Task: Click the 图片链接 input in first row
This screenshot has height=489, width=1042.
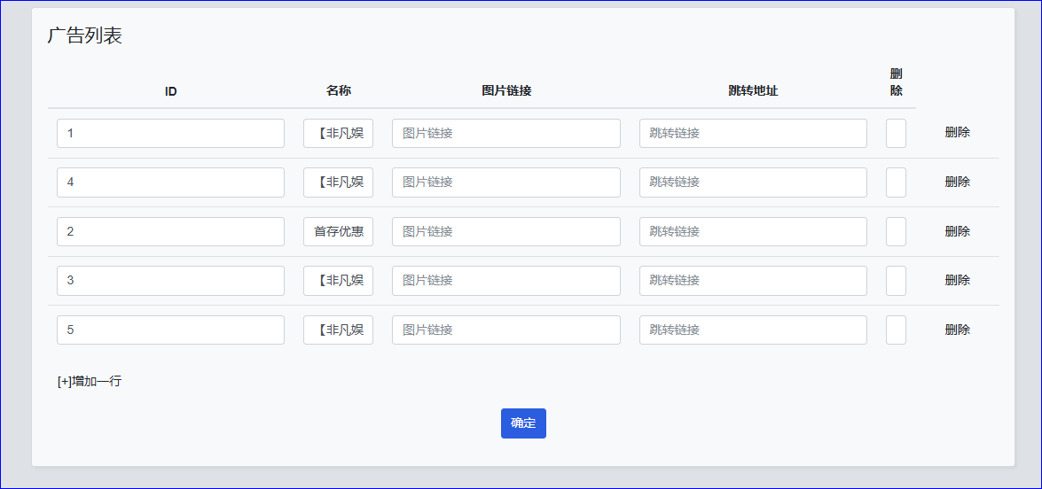Action: 505,134
